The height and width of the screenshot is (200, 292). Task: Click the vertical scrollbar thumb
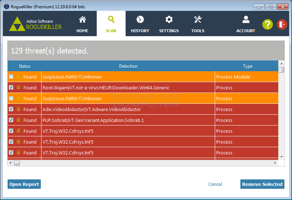pos(282,70)
